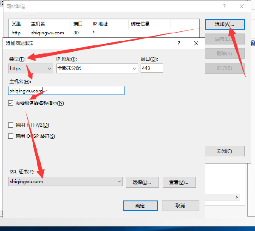Click the help question mark in 网站绑定 window
Image resolution: width=255 pixels, height=231 pixels.
(224, 6)
